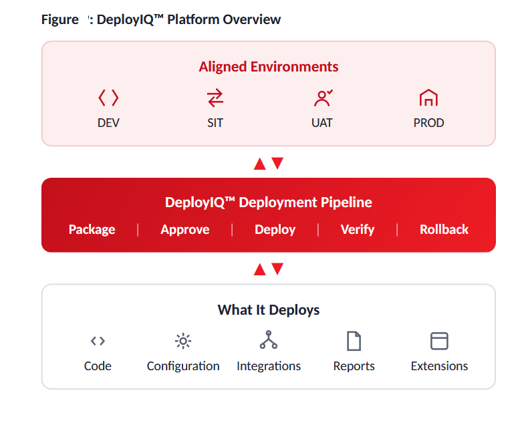Click the 'Rollback' pipeline step
The image size is (518, 429).
coord(444,229)
